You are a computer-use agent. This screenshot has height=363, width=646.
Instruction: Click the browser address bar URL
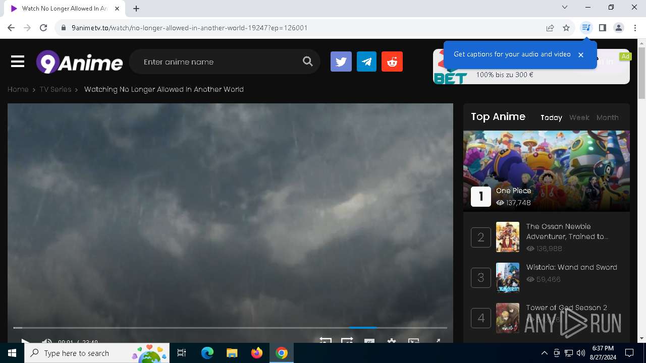pos(189,28)
